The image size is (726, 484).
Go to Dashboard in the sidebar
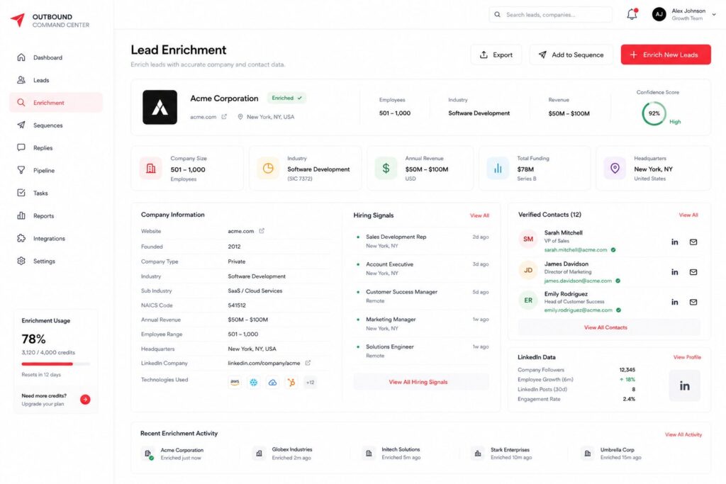[55, 57]
